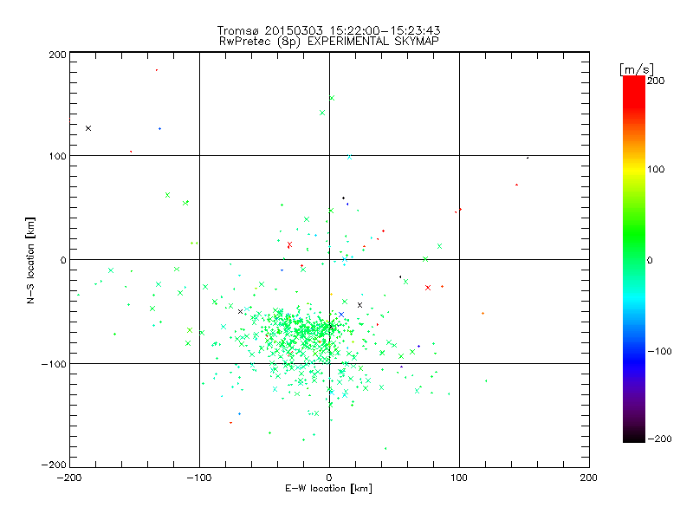This screenshot has width=693, height=520.
Task: Click the colorbar label '200'
Action: (x=656, y=81)
